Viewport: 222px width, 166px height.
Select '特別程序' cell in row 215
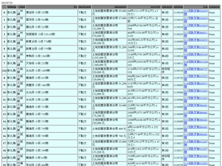(167, 158)
